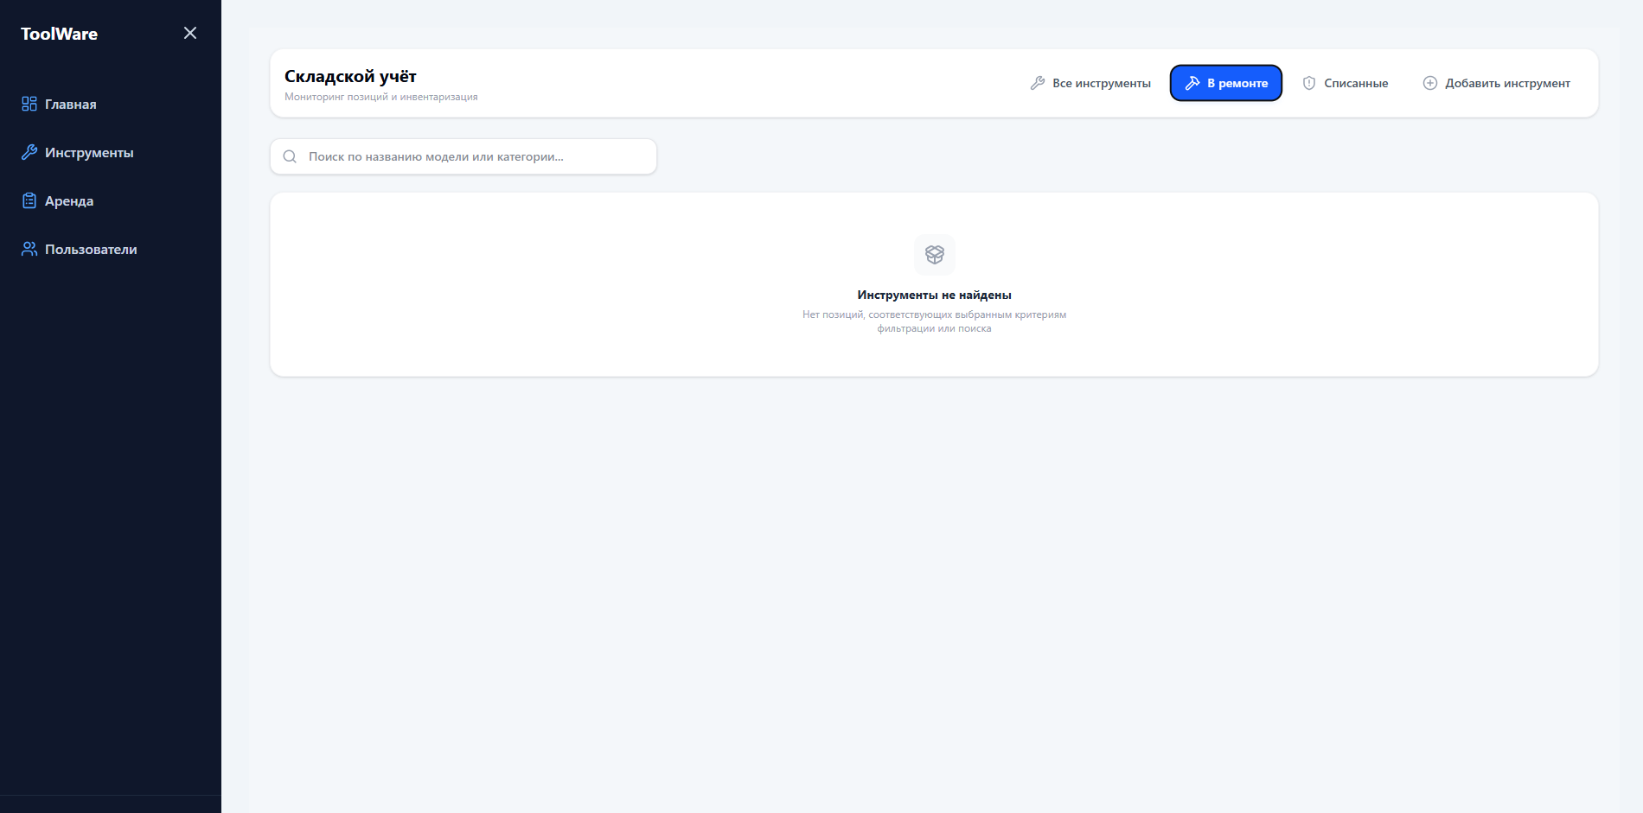Click the Складской учёт page title

click(350, 76)
